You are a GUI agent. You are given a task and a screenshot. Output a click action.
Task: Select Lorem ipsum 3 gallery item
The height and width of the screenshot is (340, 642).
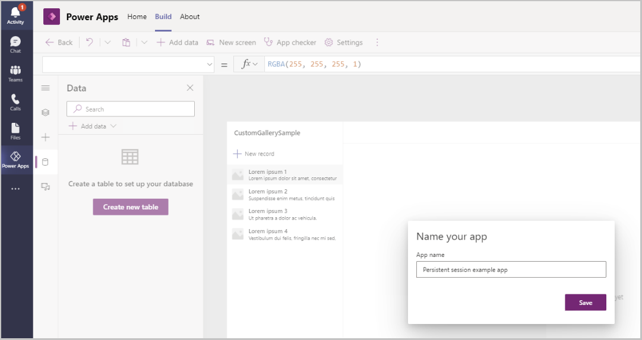point(285,214)
